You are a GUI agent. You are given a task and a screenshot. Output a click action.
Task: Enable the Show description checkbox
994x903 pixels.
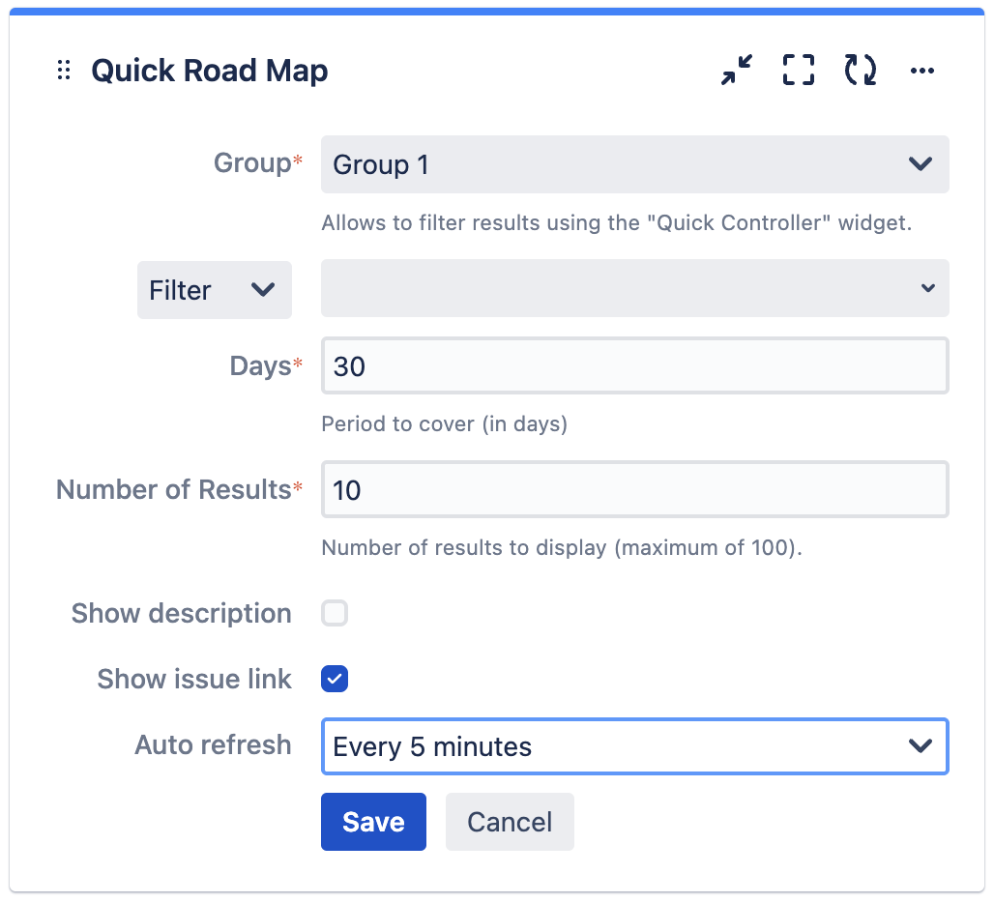pyautogui.click(x=334, y=613)
